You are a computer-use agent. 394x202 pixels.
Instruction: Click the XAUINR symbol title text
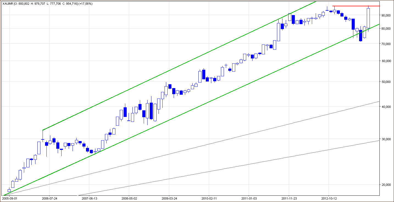click(x=7, y=4)
